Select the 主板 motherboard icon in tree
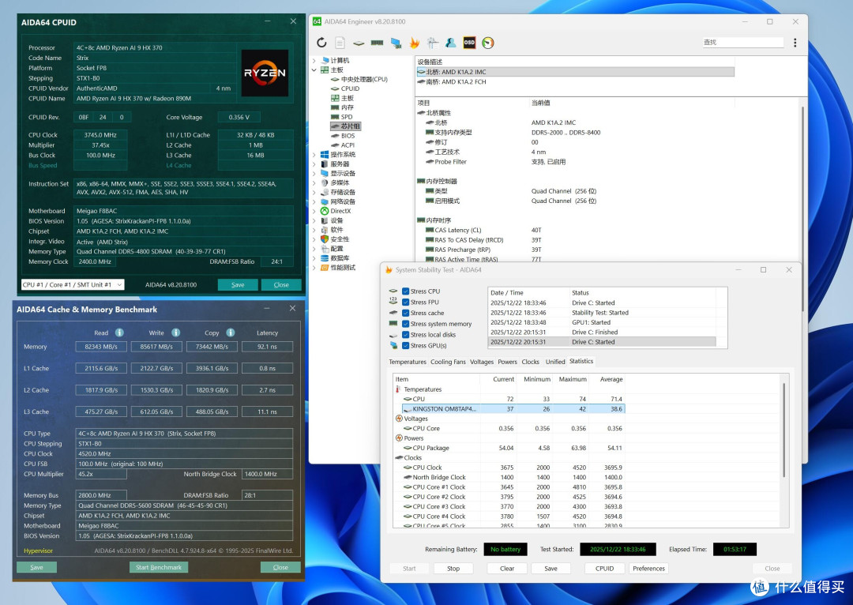853x605 pixels. tap(325, 70)
